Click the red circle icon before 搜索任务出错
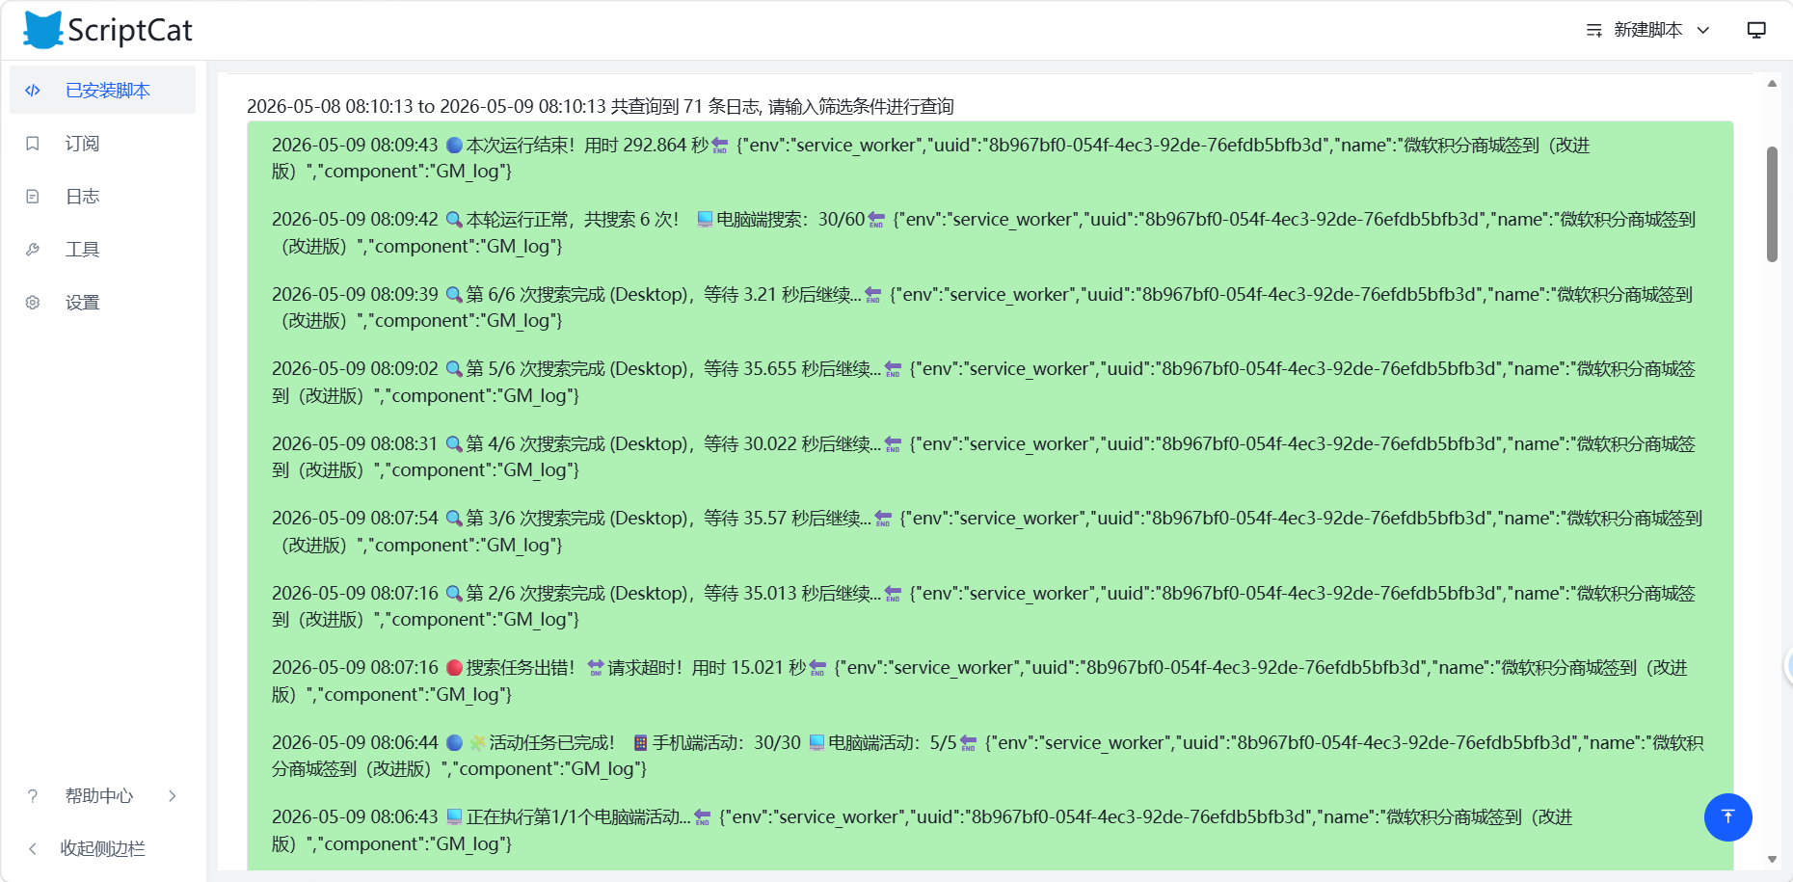Viewport: 1793px width, 882px height. (454, 667)
